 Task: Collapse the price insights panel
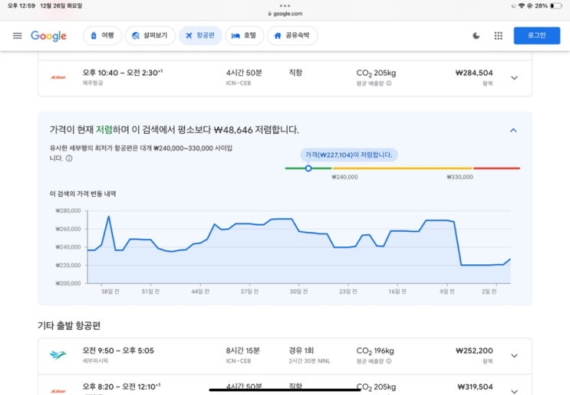coord(513,130)
